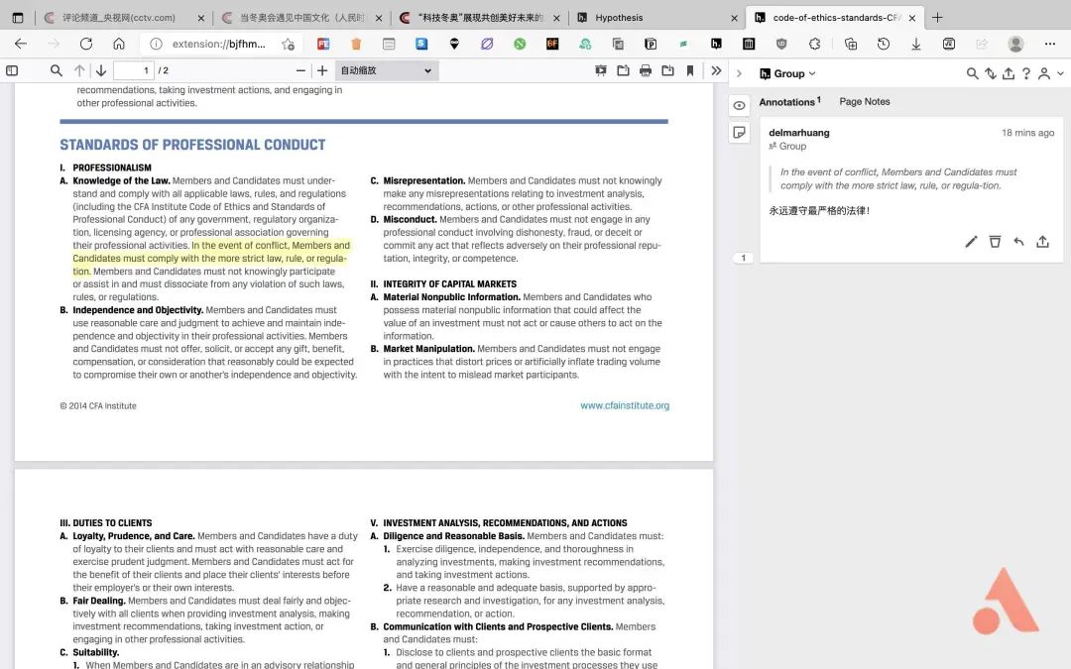Click the annotation bucket marker labeled 1
The width and height of the screenshot is (1071, 669).
click(743, 258)
